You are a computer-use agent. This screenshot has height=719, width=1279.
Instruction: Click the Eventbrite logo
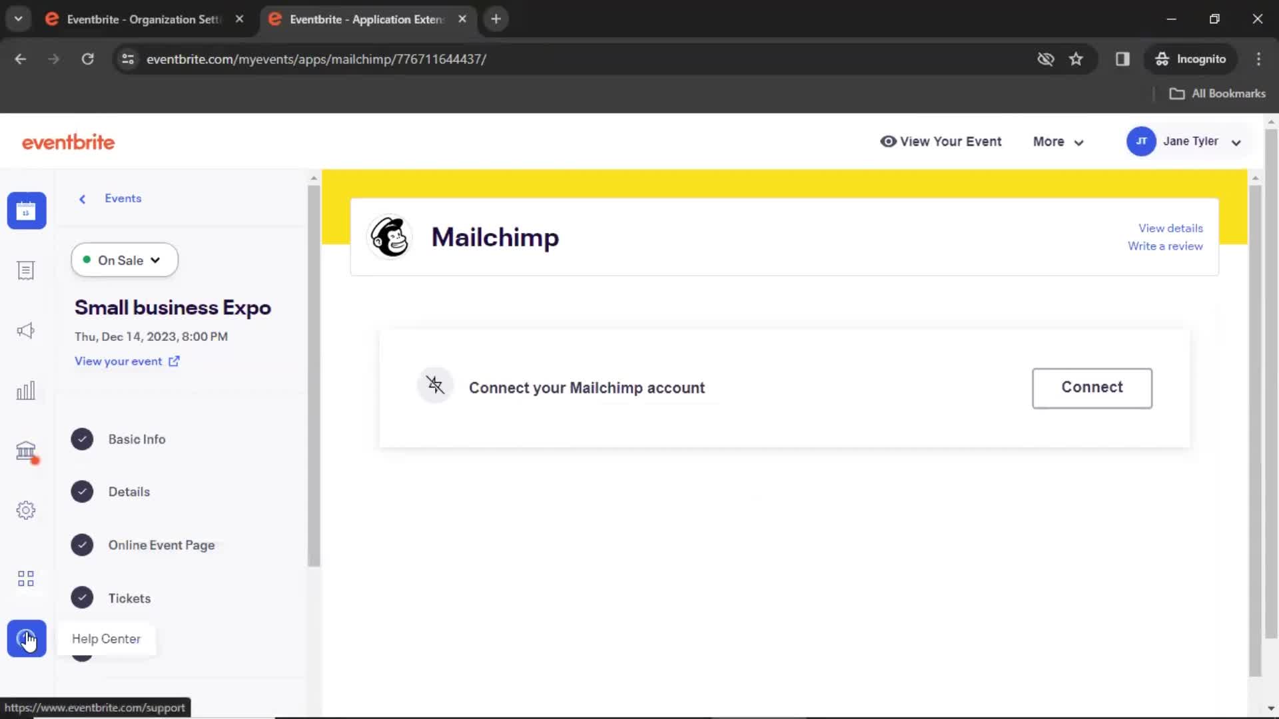[x=69, y=142]
